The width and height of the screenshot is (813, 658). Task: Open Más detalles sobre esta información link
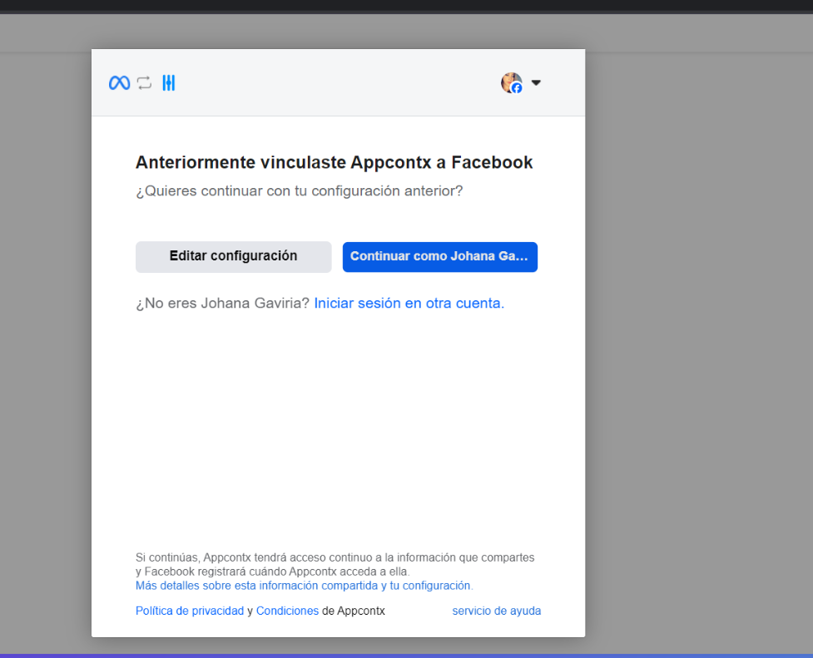tap(304, 586)
